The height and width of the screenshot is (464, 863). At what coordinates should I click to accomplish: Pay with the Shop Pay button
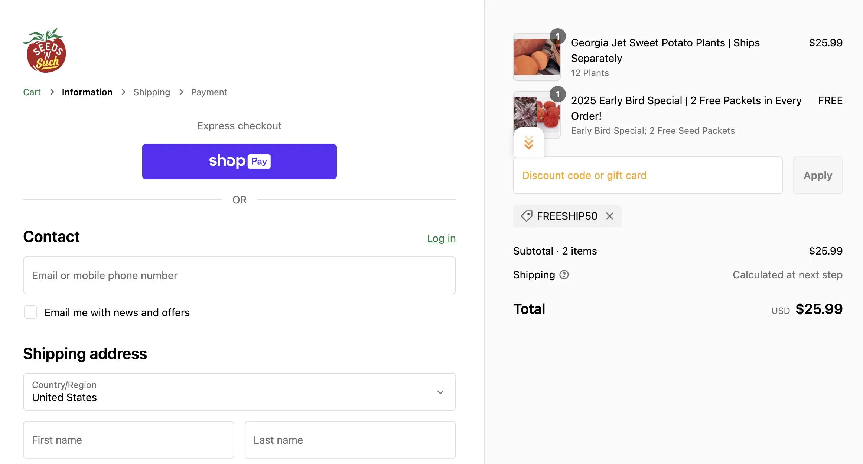pos(239,162)
